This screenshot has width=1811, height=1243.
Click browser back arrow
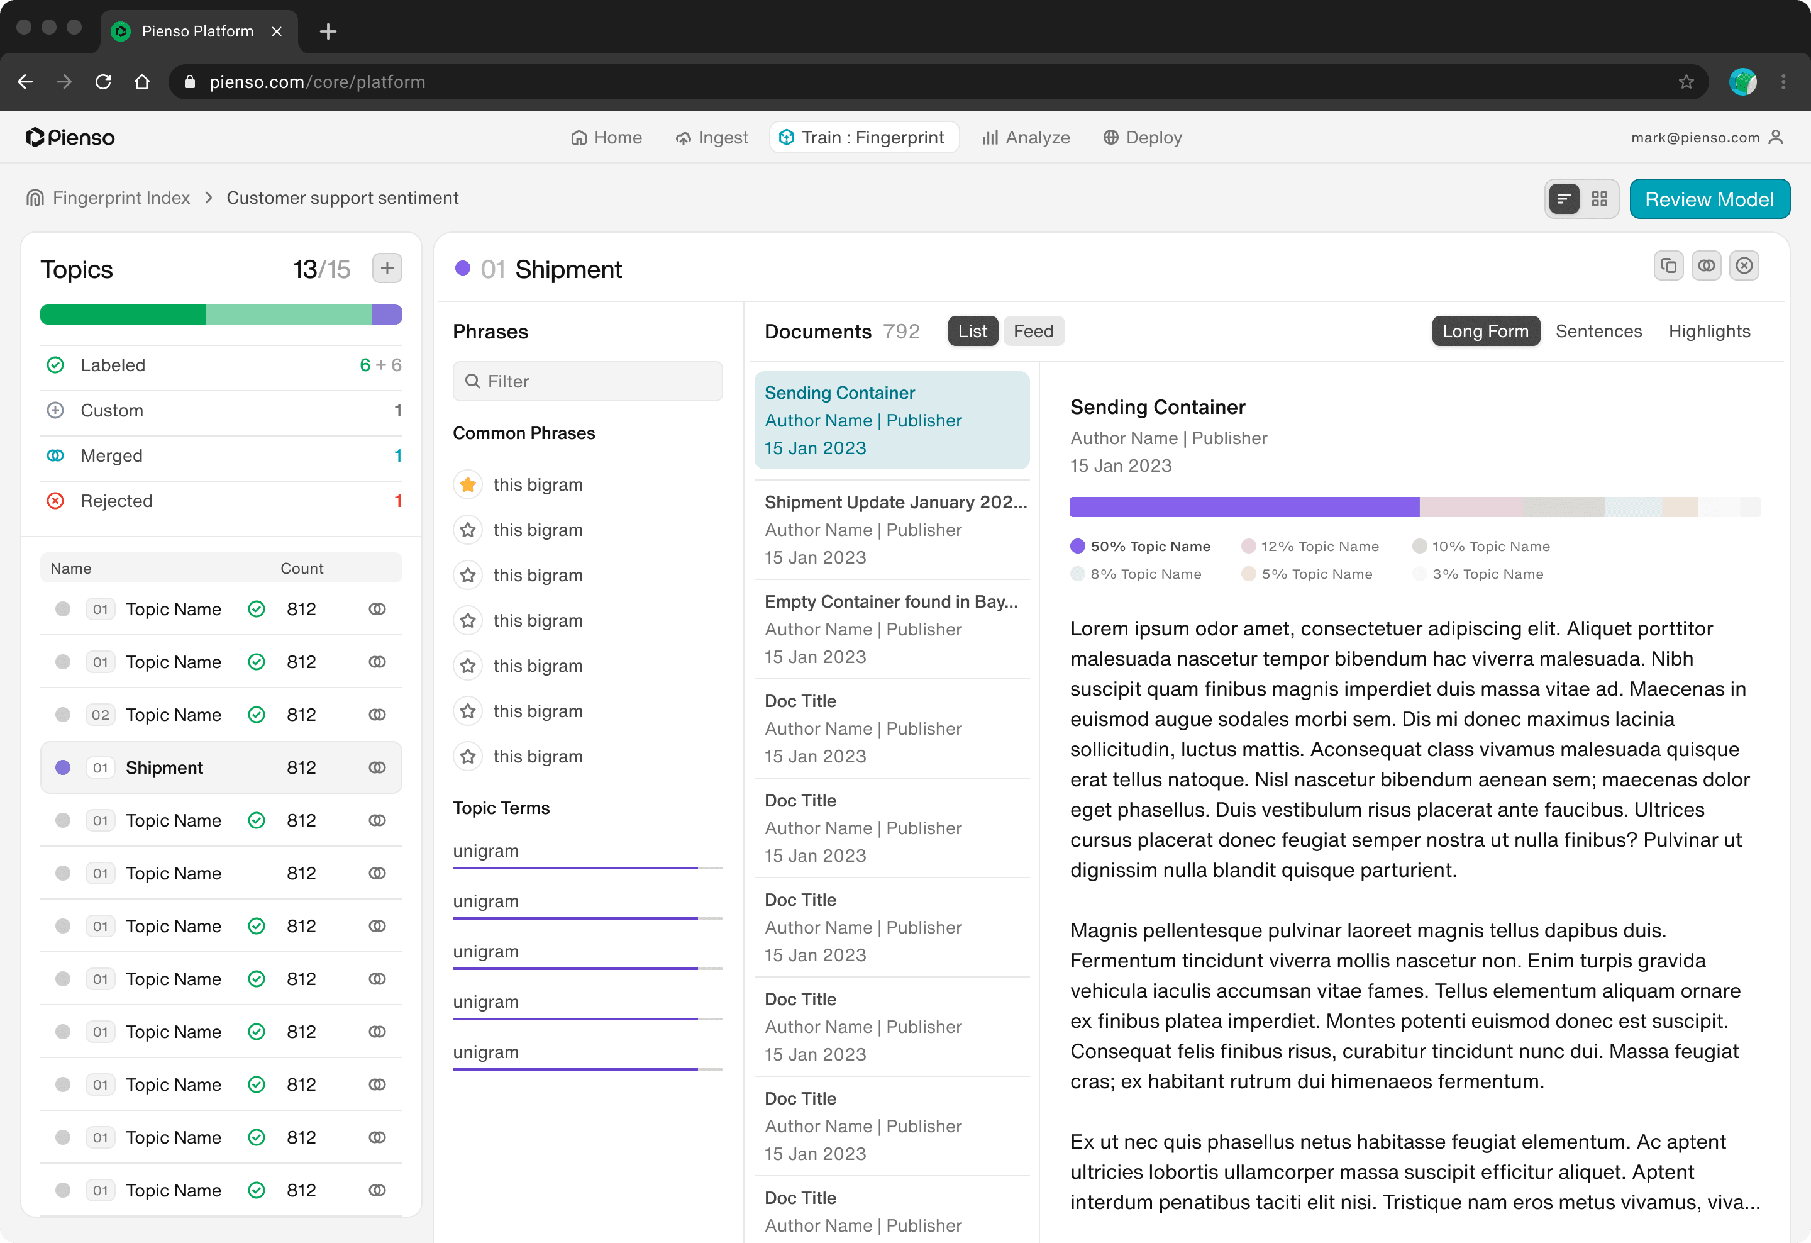click(x=25, y=82)
